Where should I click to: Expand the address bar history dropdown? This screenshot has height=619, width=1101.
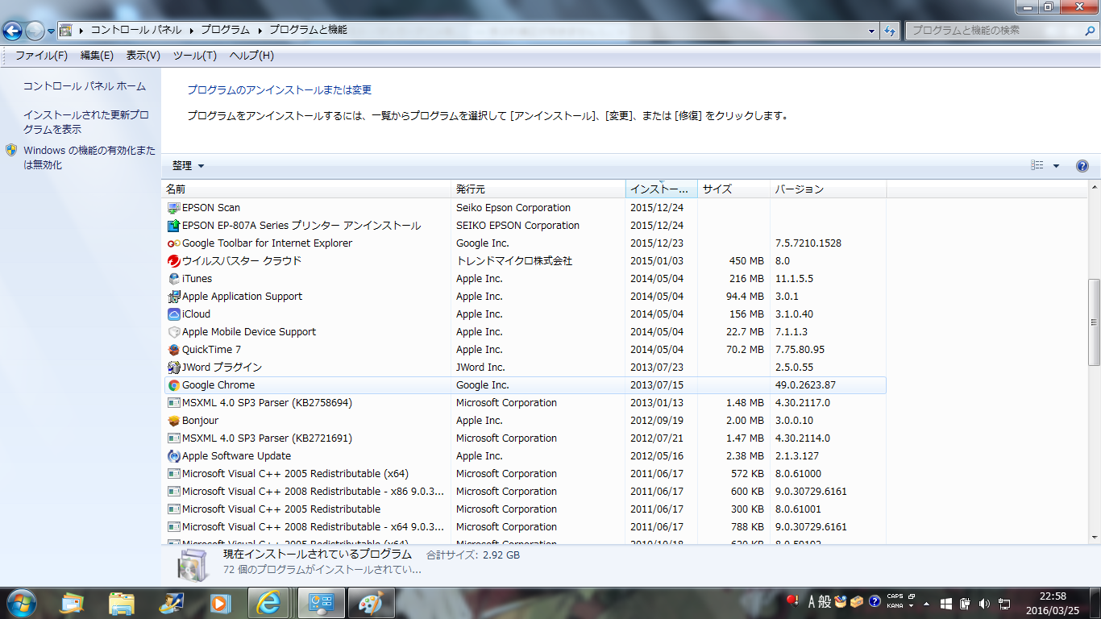click(872, 31)
